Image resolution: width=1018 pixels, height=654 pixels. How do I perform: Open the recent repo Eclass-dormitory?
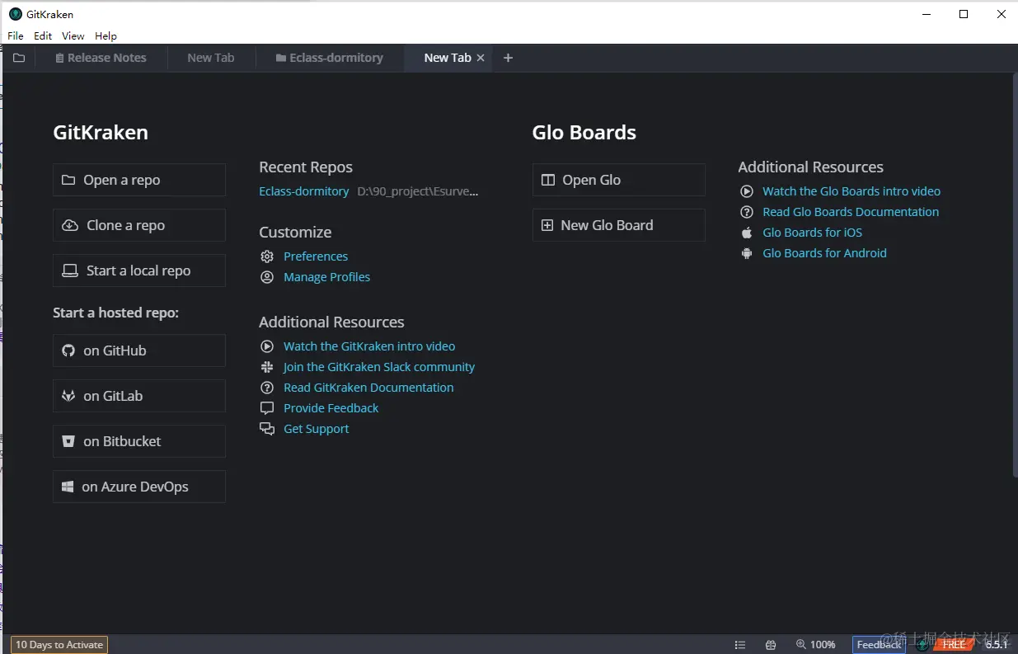[304, 191]
